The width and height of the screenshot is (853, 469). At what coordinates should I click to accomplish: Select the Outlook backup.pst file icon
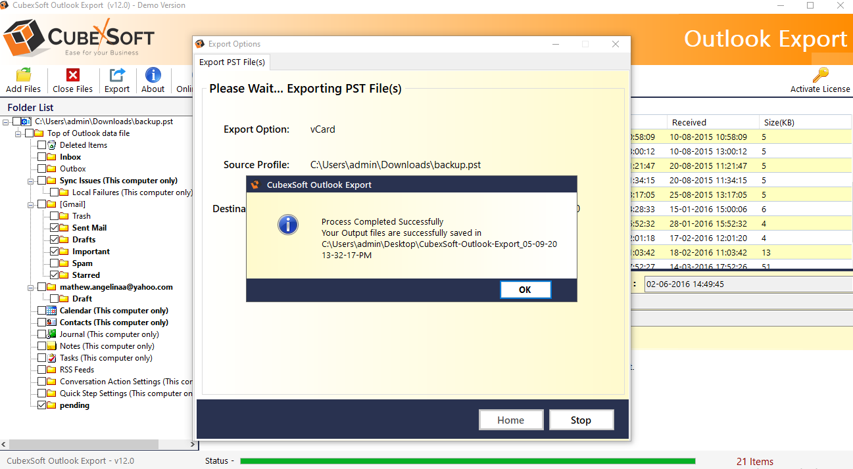(26, 122)
